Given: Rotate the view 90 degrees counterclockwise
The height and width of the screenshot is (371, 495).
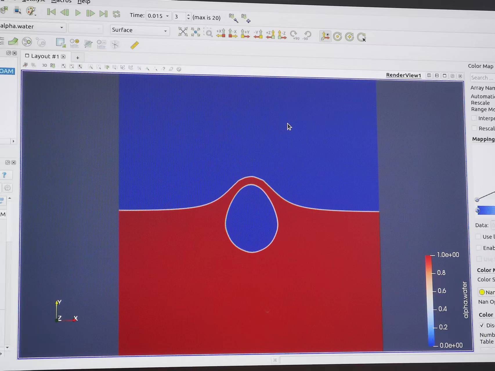Looking at the screenshot, I should [x=307, y=35].
